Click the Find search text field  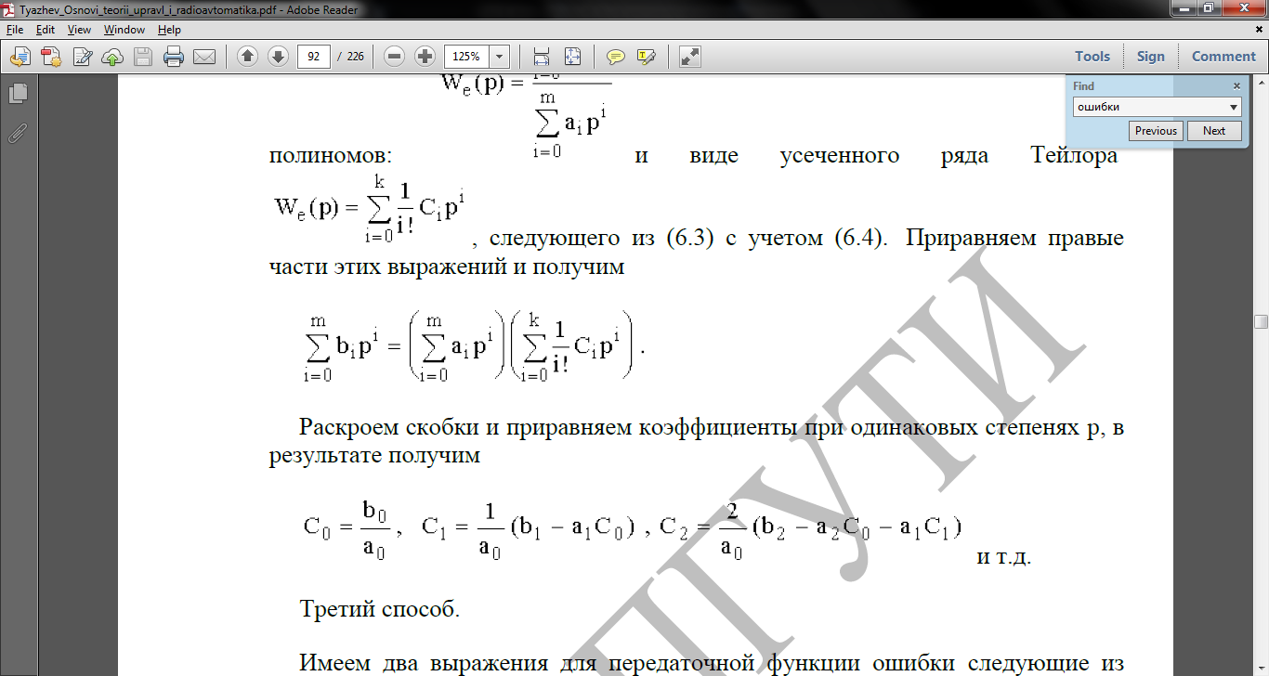coord(1150,108)
